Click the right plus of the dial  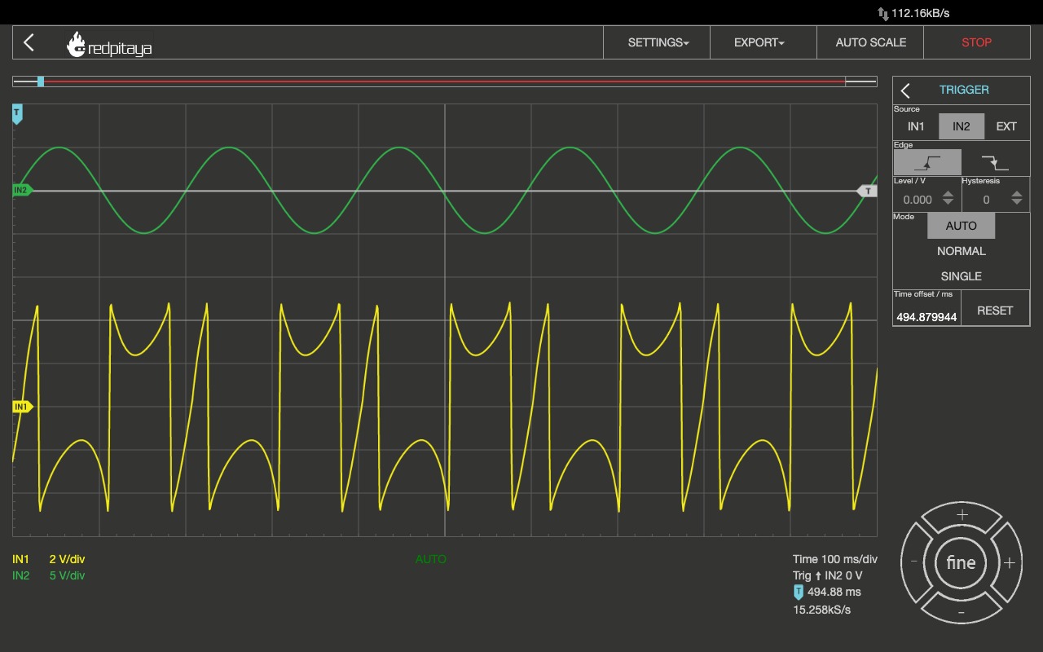click(x=1010, y=562)
